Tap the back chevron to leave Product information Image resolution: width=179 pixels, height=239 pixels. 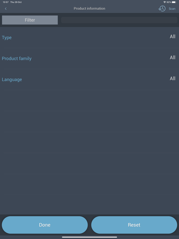click(5, 8)
